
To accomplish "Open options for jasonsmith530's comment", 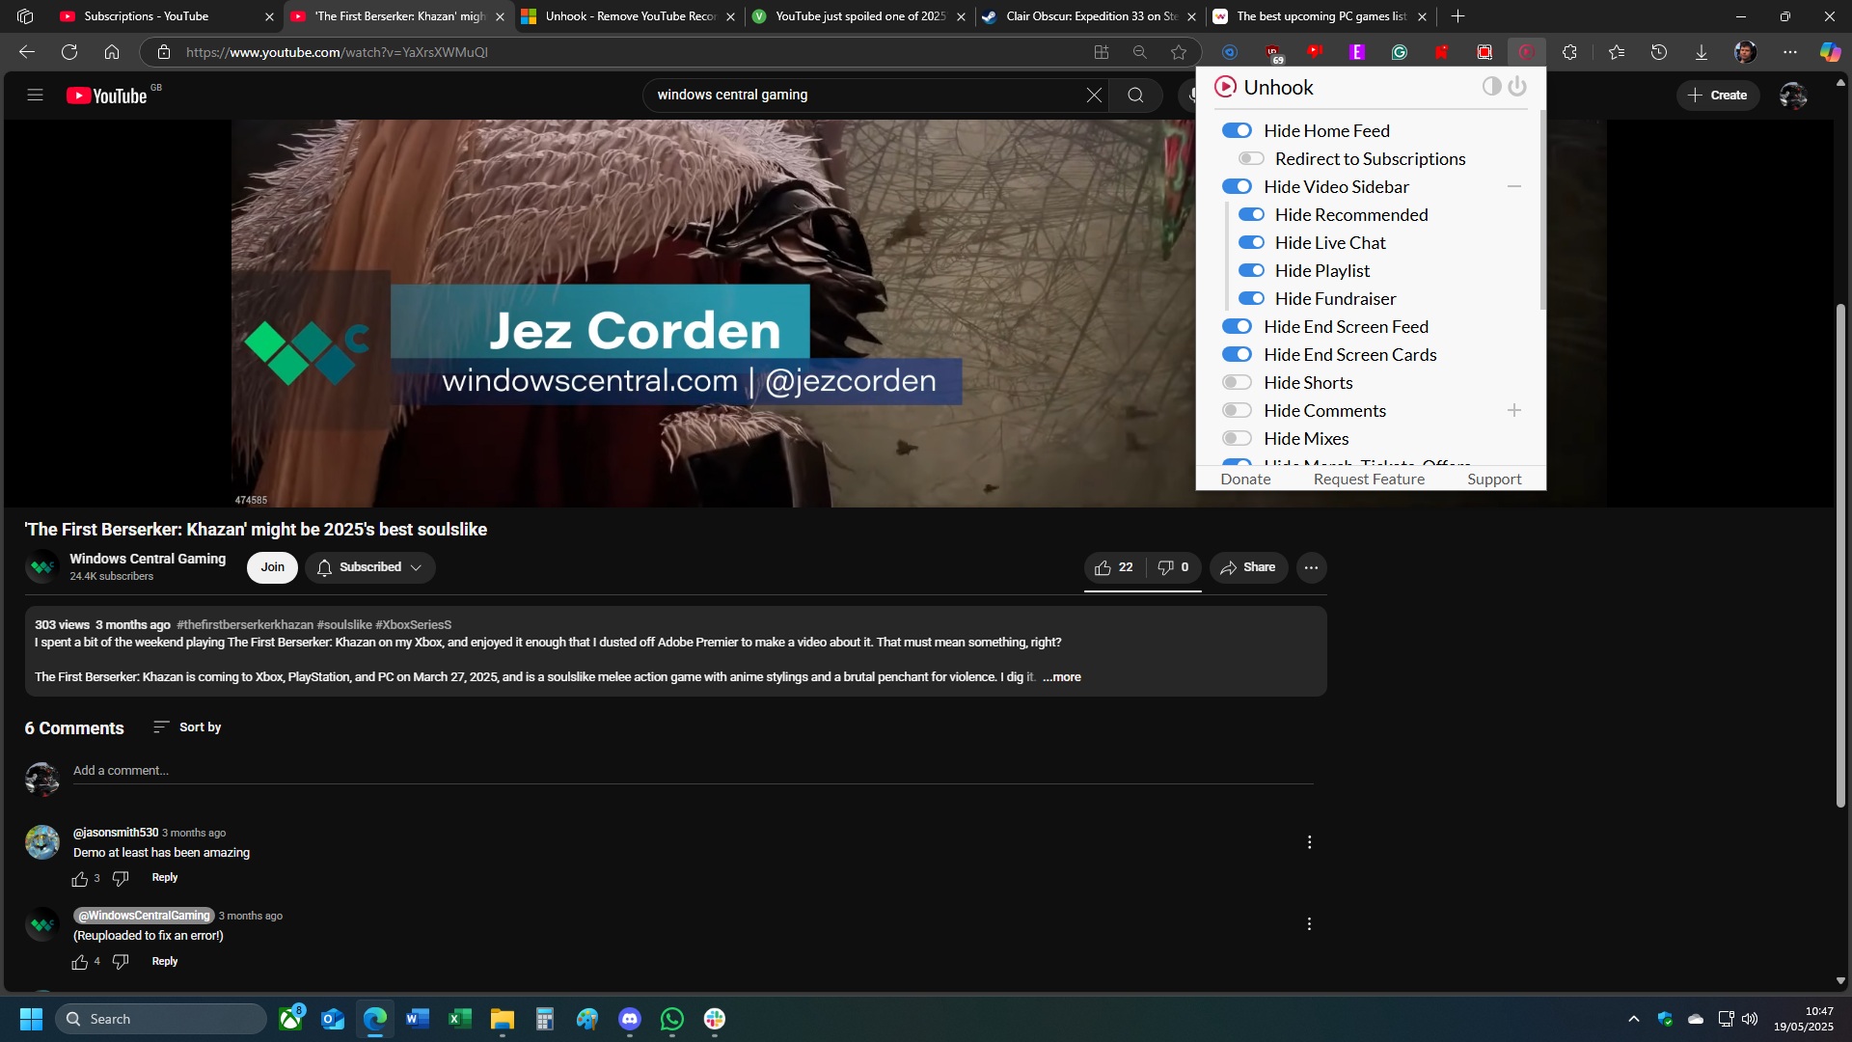I will (1309, 842).
